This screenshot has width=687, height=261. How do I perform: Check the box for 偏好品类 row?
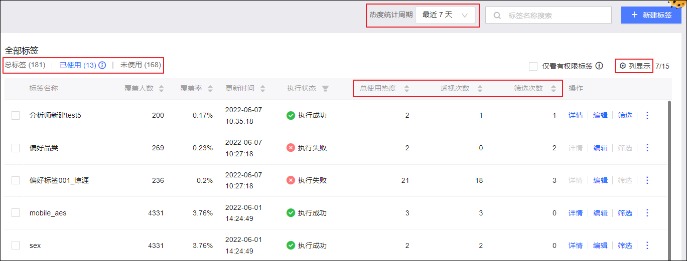click(x=16, y=148)
